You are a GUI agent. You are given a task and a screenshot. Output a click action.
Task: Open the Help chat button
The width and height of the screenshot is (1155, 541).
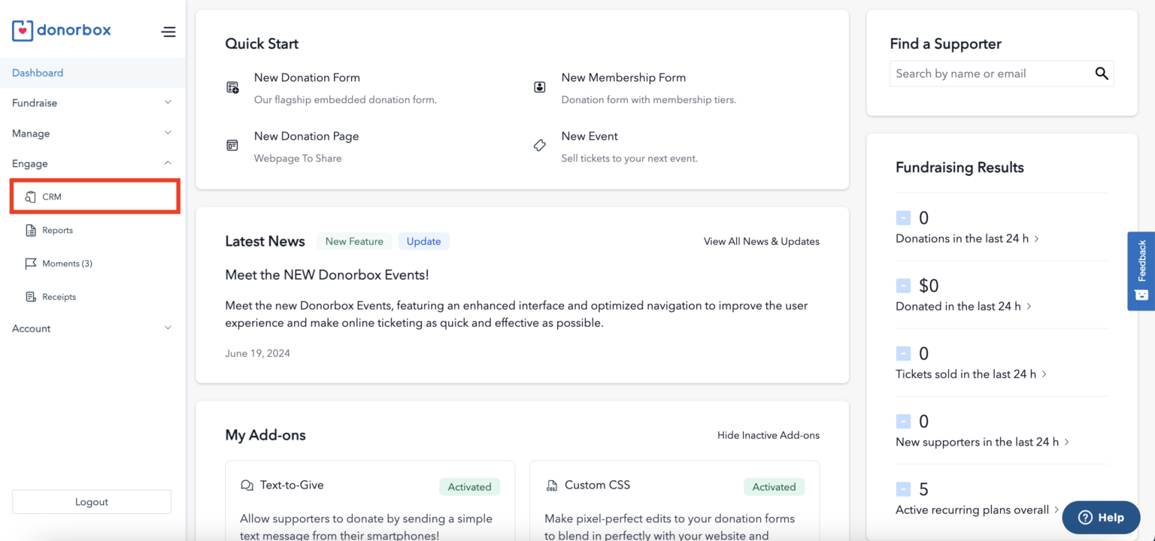tap(1101, 517)
